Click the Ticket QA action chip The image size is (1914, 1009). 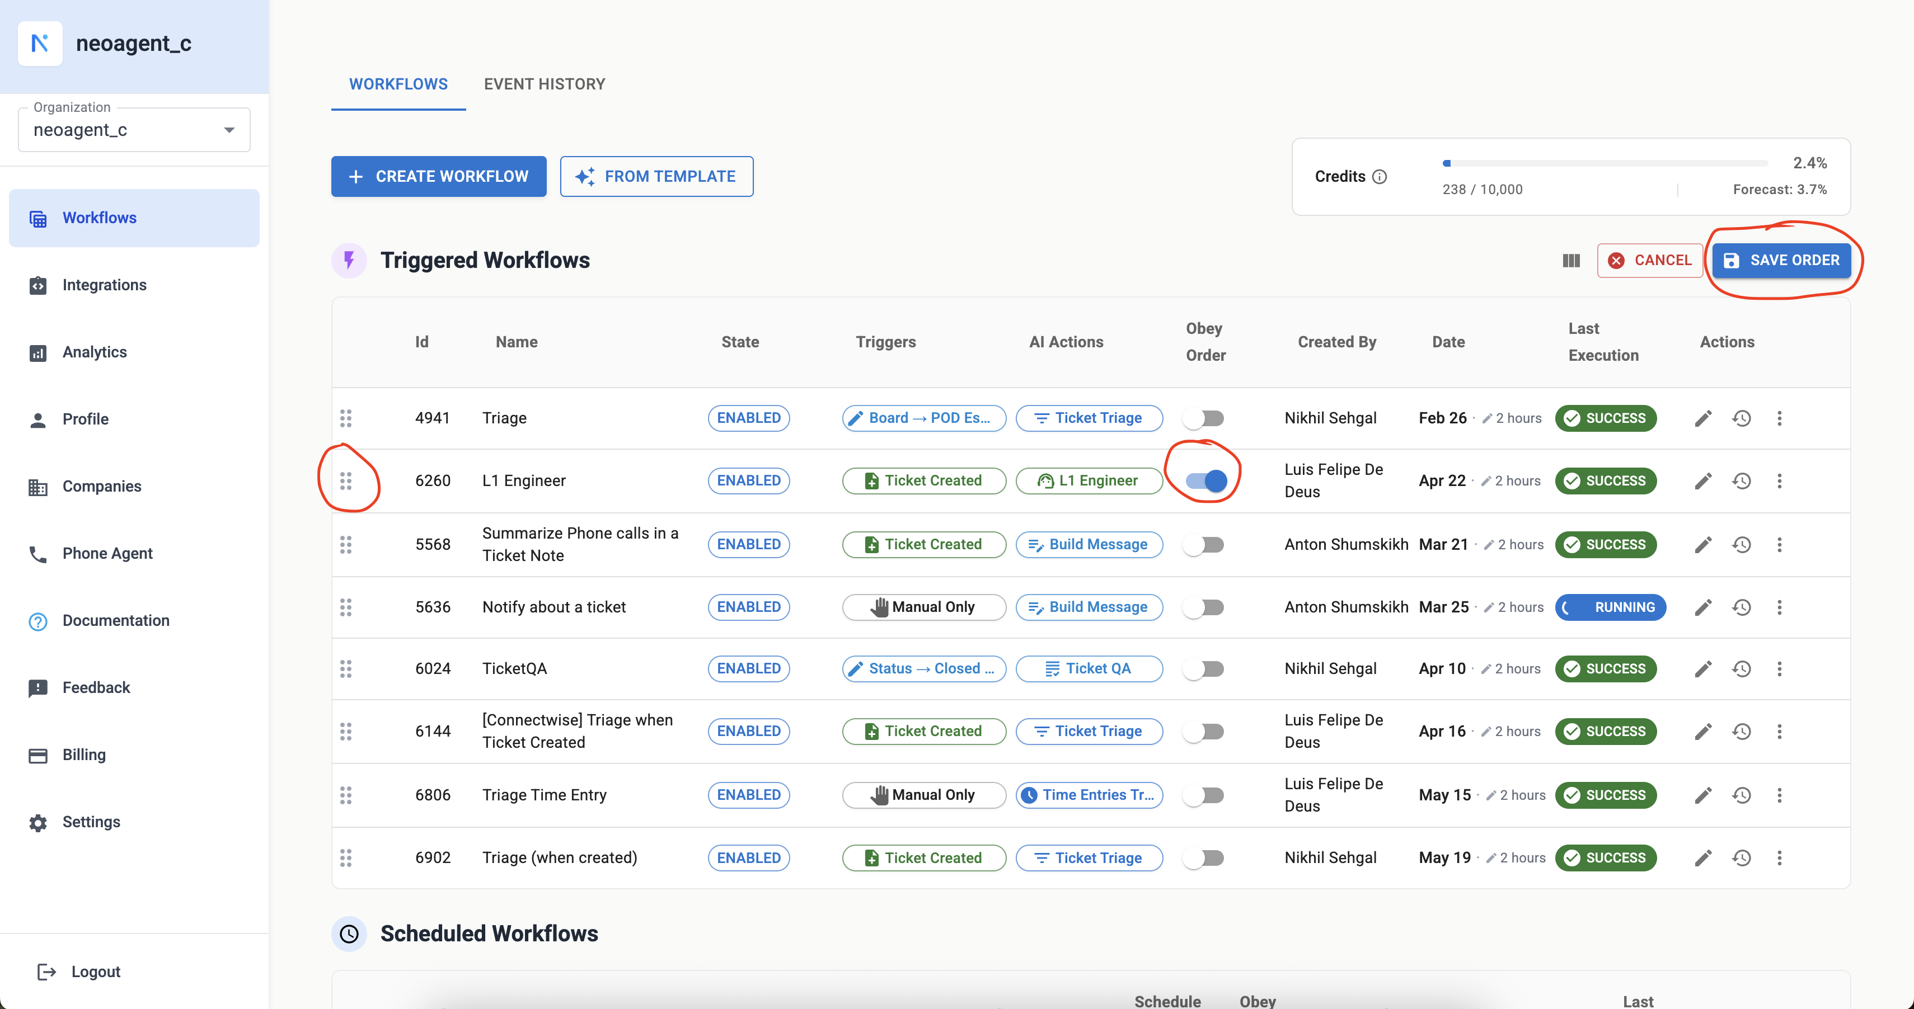click(1089, 669)
